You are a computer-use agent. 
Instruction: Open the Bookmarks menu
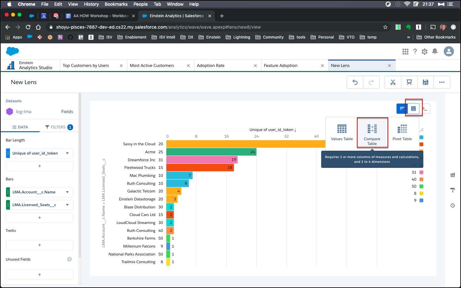click(116, 4)
